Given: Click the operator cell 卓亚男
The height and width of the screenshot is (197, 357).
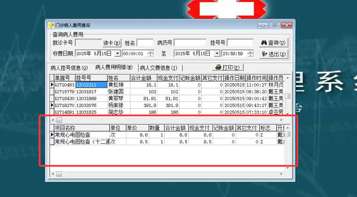Looking at the screenshot, I should (276, 112).
